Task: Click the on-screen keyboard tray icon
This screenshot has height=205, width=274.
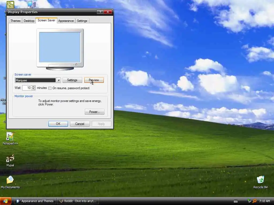Action: coord(235,201)
